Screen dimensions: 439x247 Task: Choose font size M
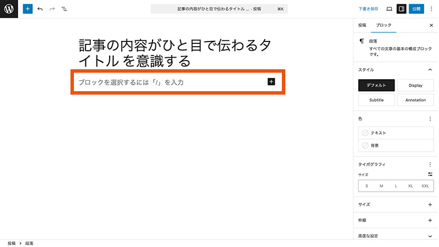(x=381, y=186)
